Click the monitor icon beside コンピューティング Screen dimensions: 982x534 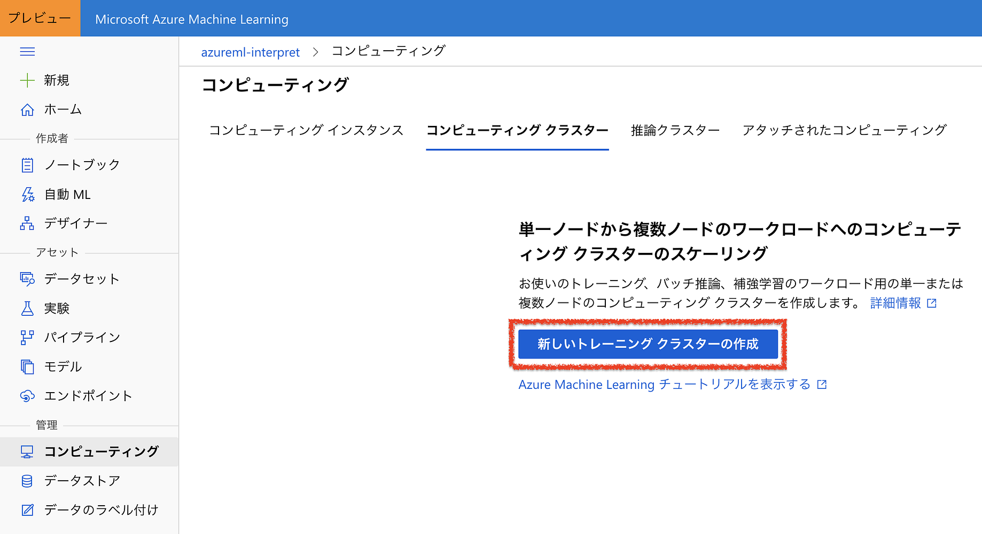click(x=27, y=452)
